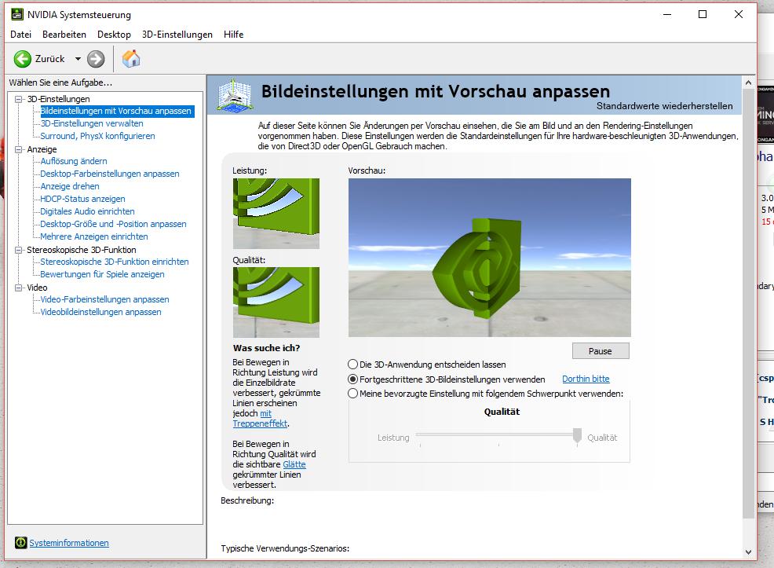Click the vertical scrollbar thumb in content pane
The height and width of the screenshot is (568, 774).
pyautogui.click(x=748, y=304)
